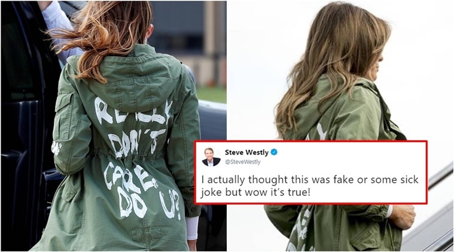Click the tweet line 'joke but wow it's true!'
The width and height of the screenshot is (454, 252).
tap(255, 192)
